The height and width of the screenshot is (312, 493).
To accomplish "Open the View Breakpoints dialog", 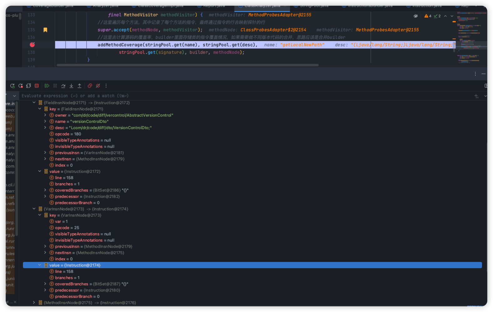I will coord(90,86).
